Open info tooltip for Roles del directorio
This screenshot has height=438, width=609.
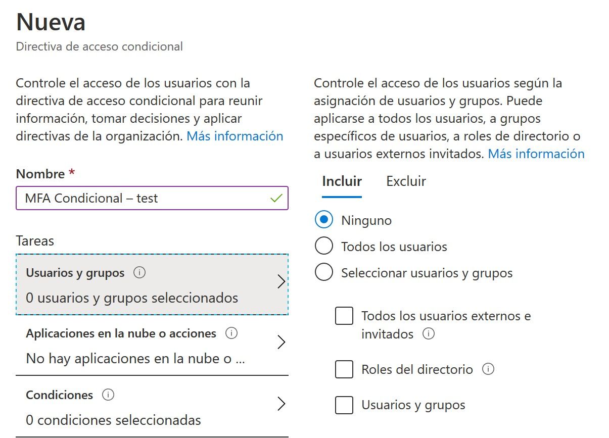(x=488, y=369)
